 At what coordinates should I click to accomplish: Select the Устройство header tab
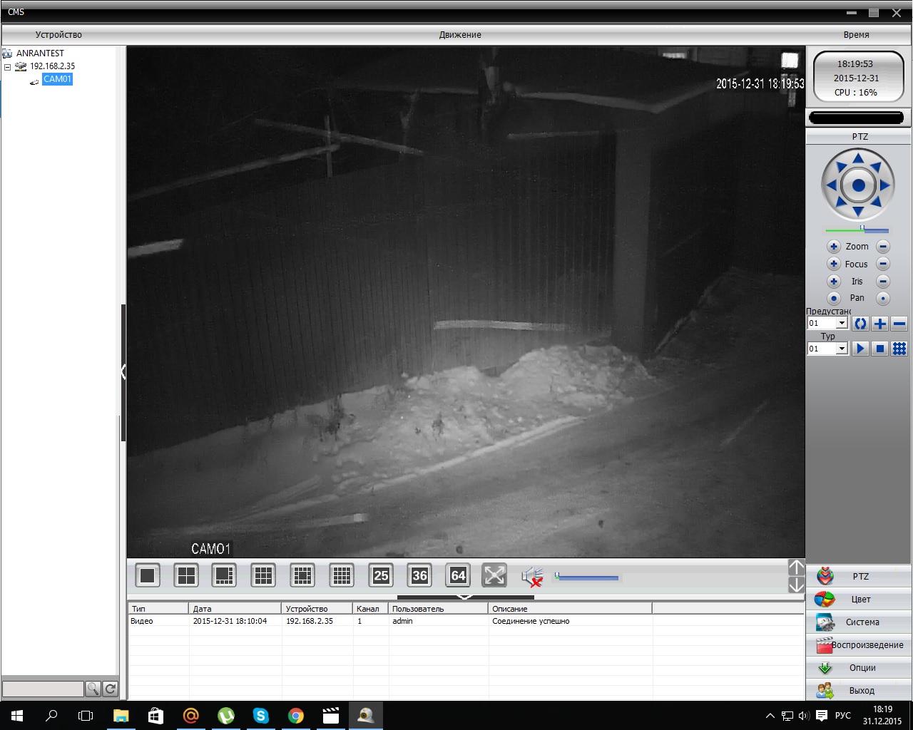tap(58, 35)
